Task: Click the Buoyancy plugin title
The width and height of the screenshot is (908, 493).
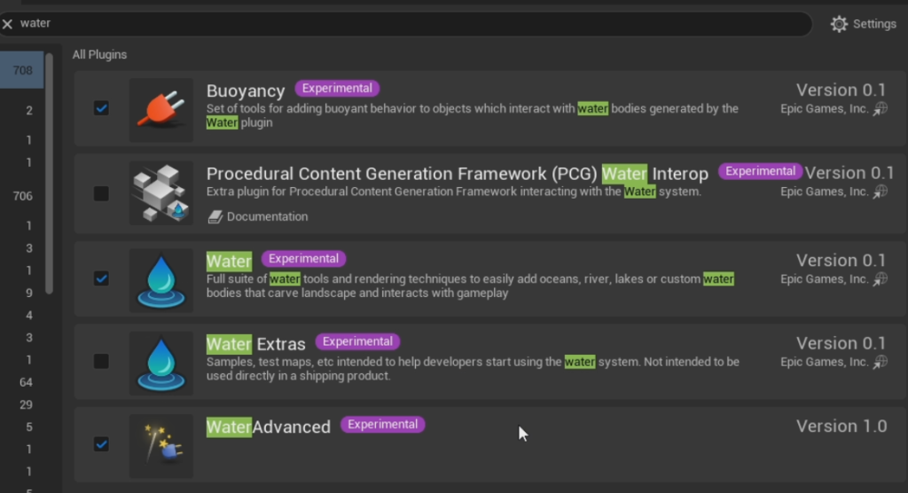Action: click(x=246, y=91)
